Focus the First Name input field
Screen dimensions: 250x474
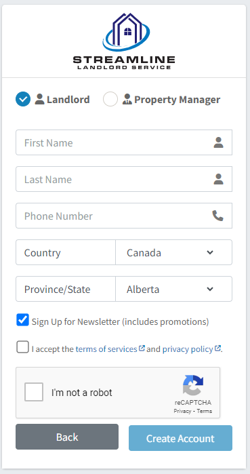point(124,142)
